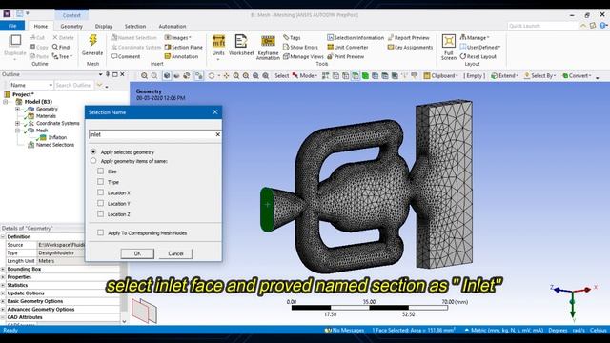Open the Clipboard dropdown
610x343 pixels.
440,76
